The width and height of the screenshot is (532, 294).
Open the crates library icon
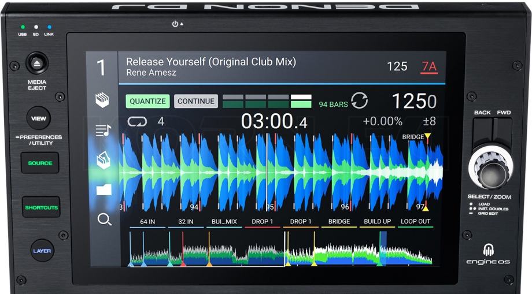pos(102,100)
